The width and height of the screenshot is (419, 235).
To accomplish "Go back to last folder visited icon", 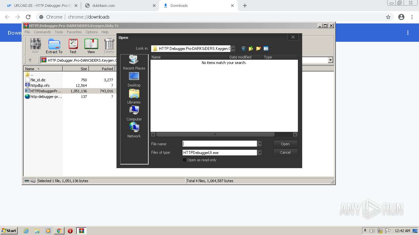I will coord(243,49).
